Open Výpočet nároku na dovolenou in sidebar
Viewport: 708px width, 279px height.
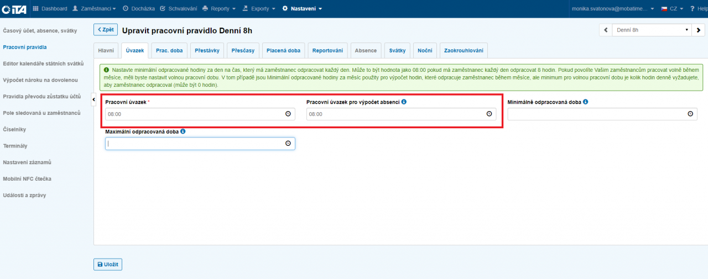coord(44,80)
